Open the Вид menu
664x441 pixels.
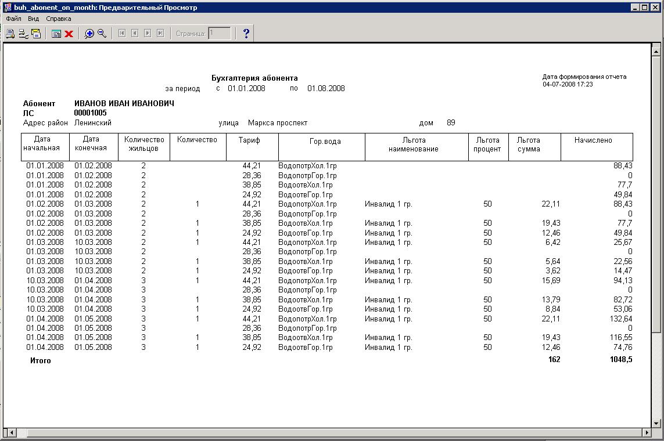pyautogui.click(x=33, y=19)
